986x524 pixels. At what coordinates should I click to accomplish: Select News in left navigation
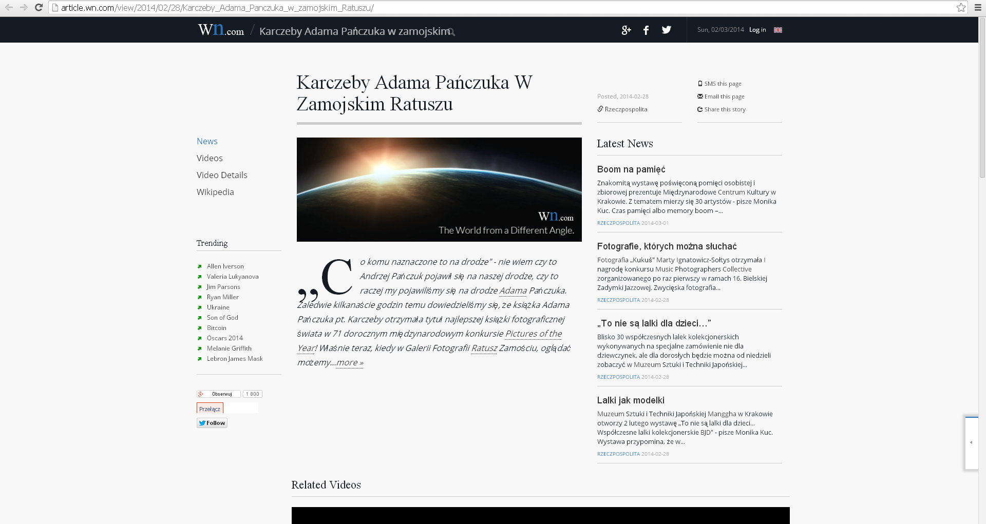point(207,141)
